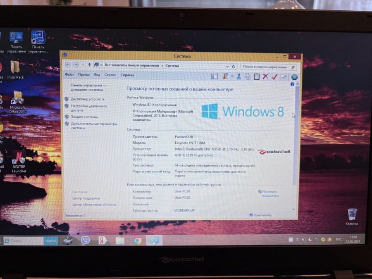Image resolution: width=372 pixels, height=279 pixels.
Task: Focus the taskbar Поиск search field
Action: tap(24, 241)
